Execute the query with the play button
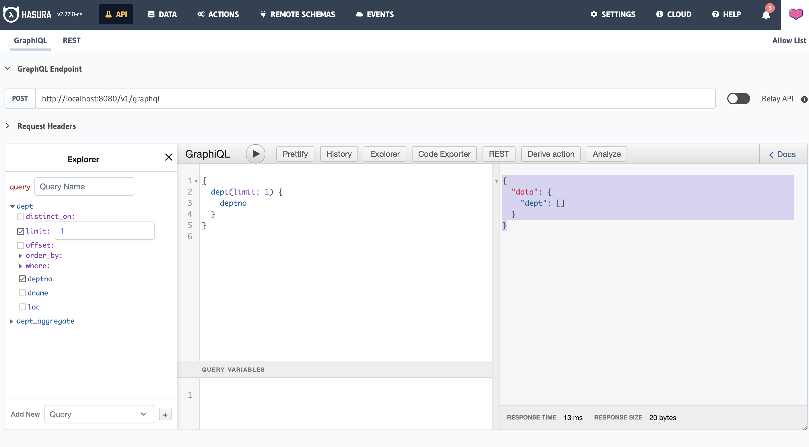Screen dimensions: 809x447 point(256,154)
